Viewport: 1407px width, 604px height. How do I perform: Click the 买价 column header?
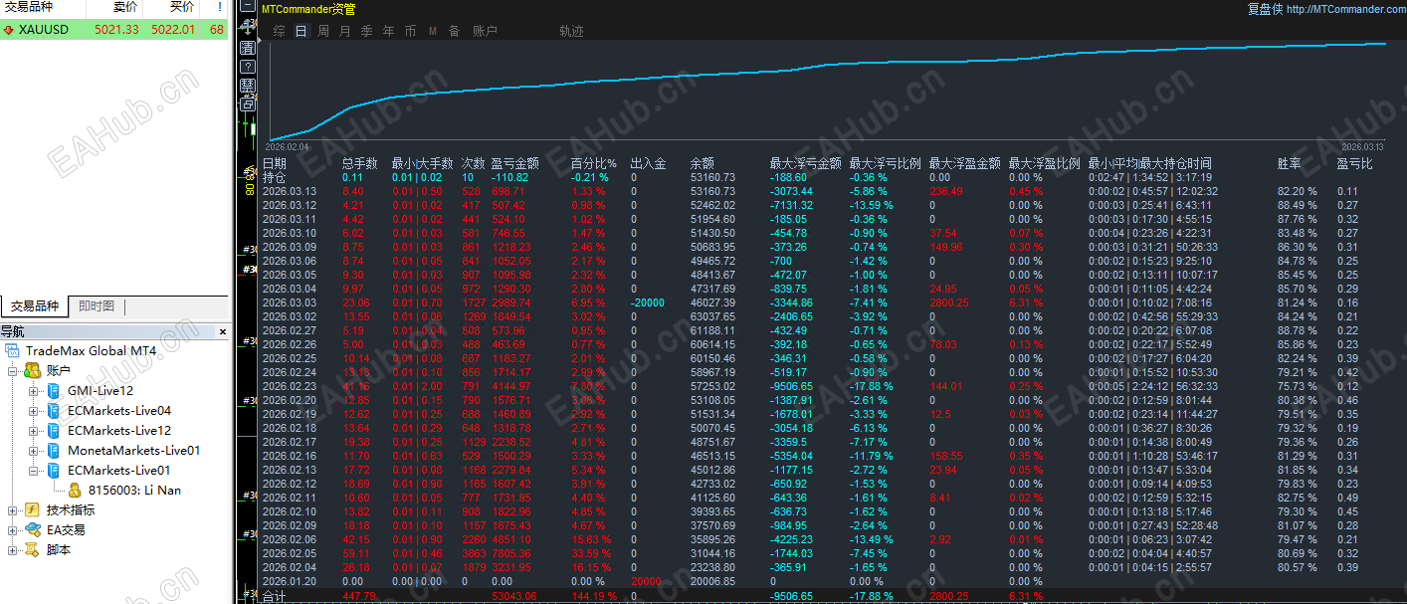click(x=182, y=8)
